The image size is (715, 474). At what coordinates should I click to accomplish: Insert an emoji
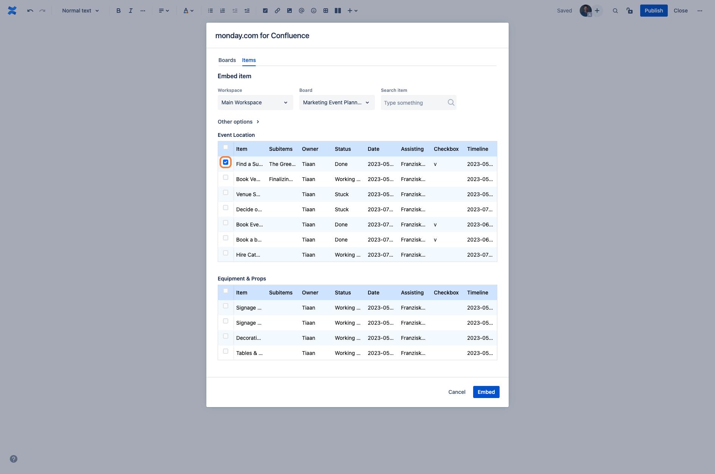314,11
